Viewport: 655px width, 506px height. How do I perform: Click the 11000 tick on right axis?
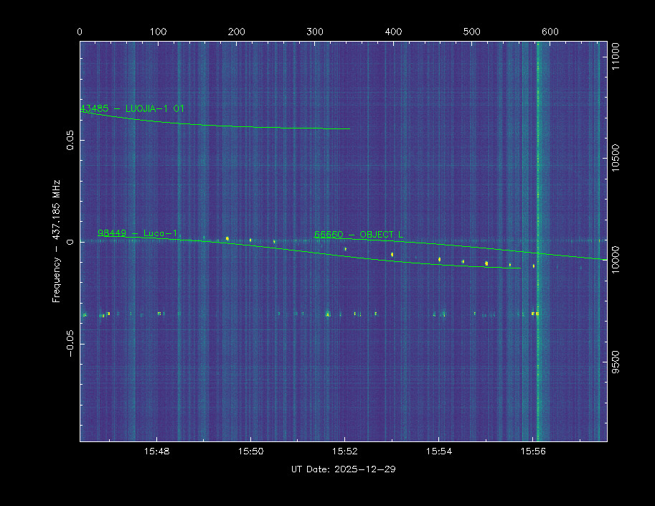616,55
